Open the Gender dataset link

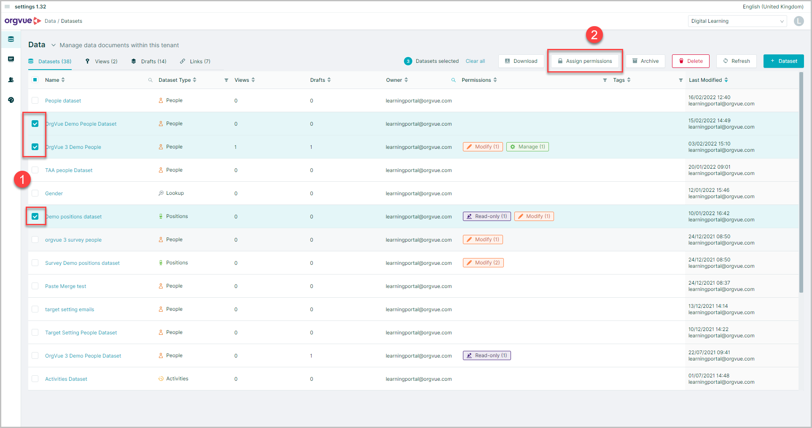54,194
